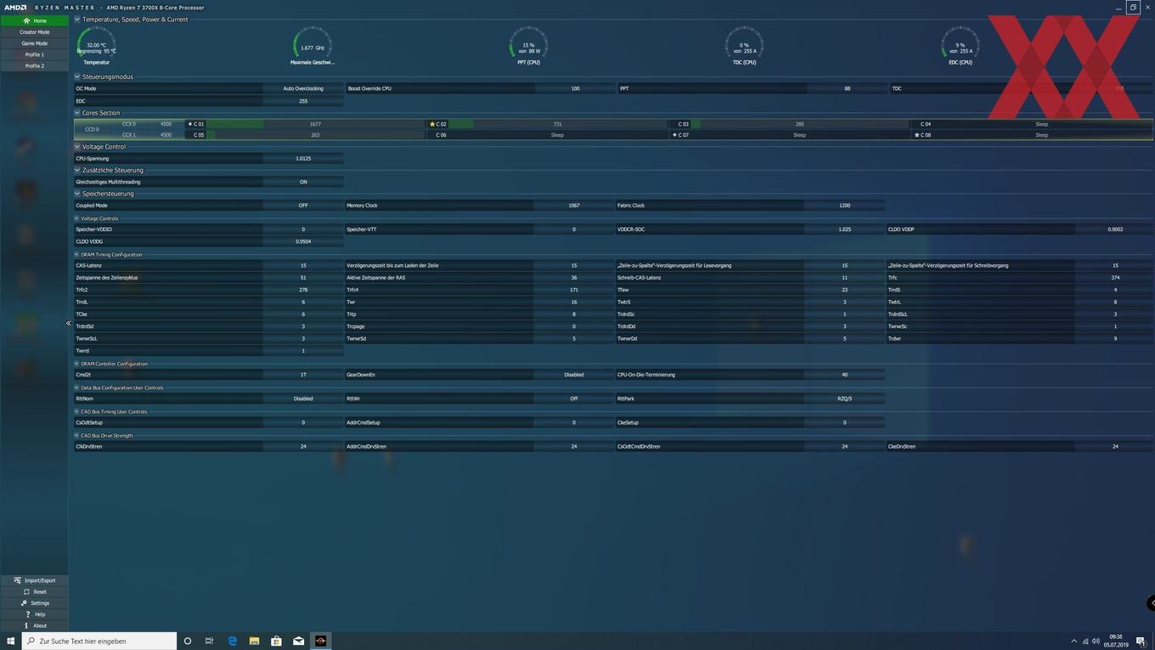Collapse the Zusätzliche Steuerung section
This screenshot has width=1155, height=650.
pyautogui.click(x=77, y=170)
